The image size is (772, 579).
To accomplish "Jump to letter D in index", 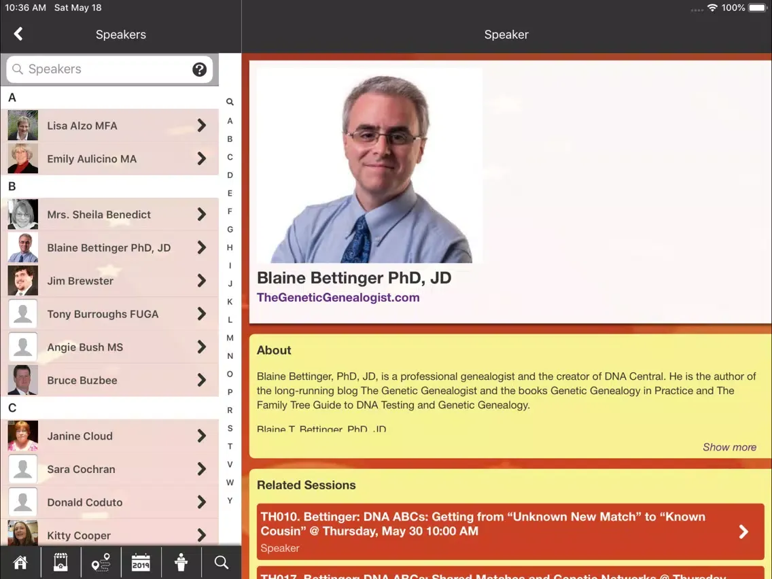I will (230, 175).
